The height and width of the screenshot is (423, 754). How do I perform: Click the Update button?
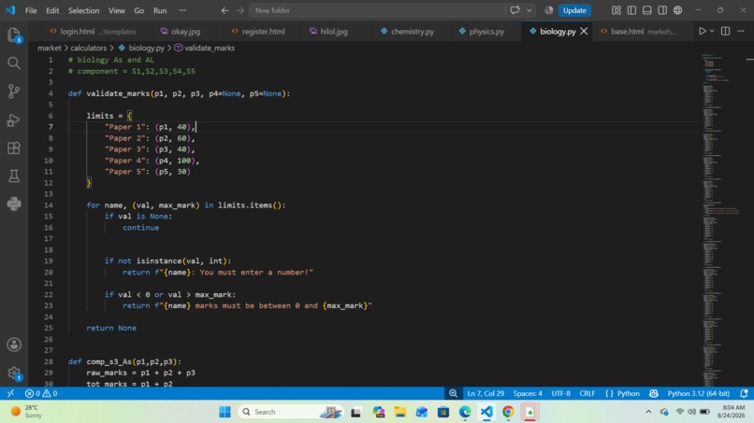click(574, 10)
